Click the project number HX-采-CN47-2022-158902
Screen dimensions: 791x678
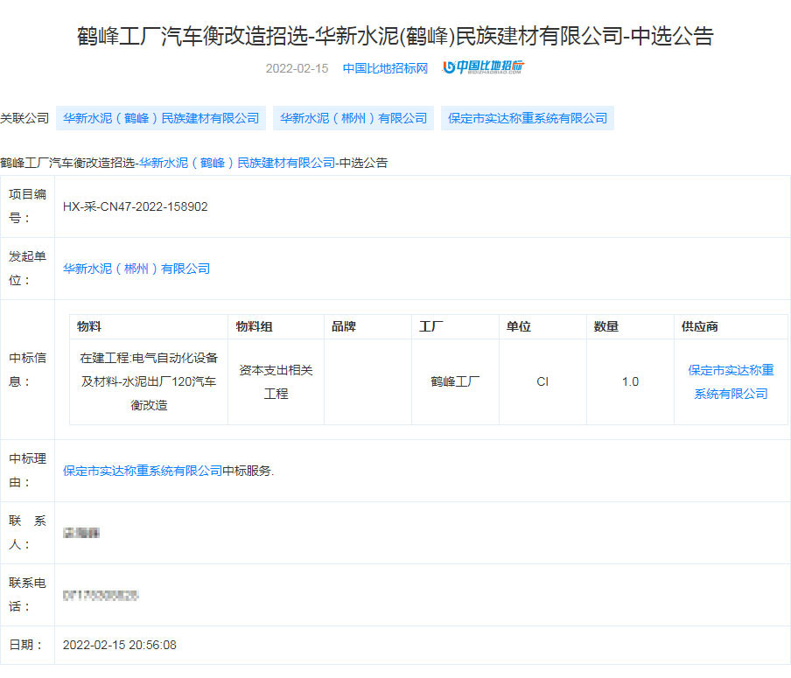coord(136,206)
